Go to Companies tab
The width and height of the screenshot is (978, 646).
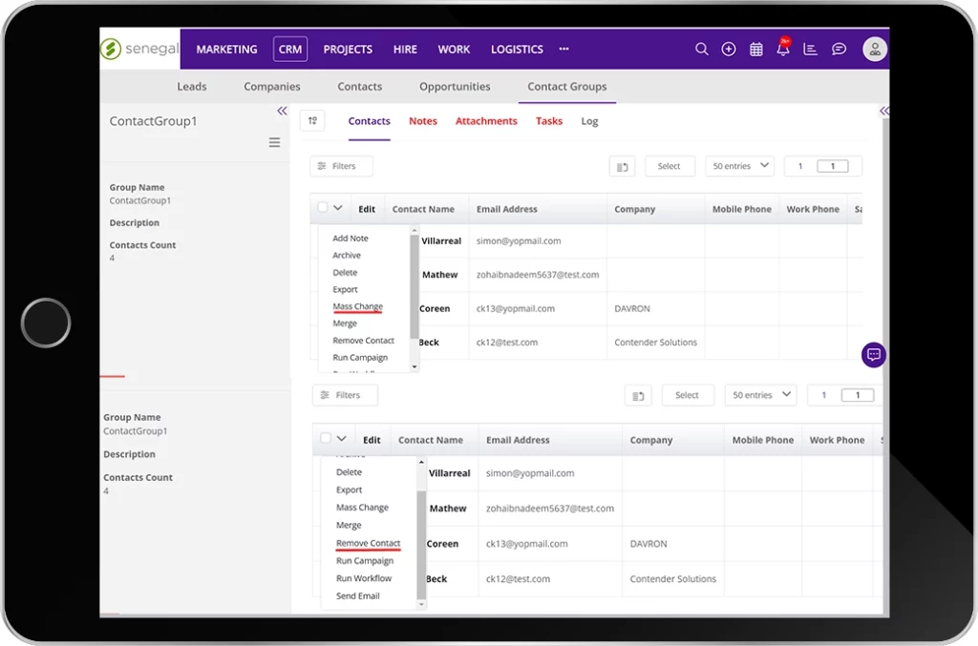tap(272, 87)
